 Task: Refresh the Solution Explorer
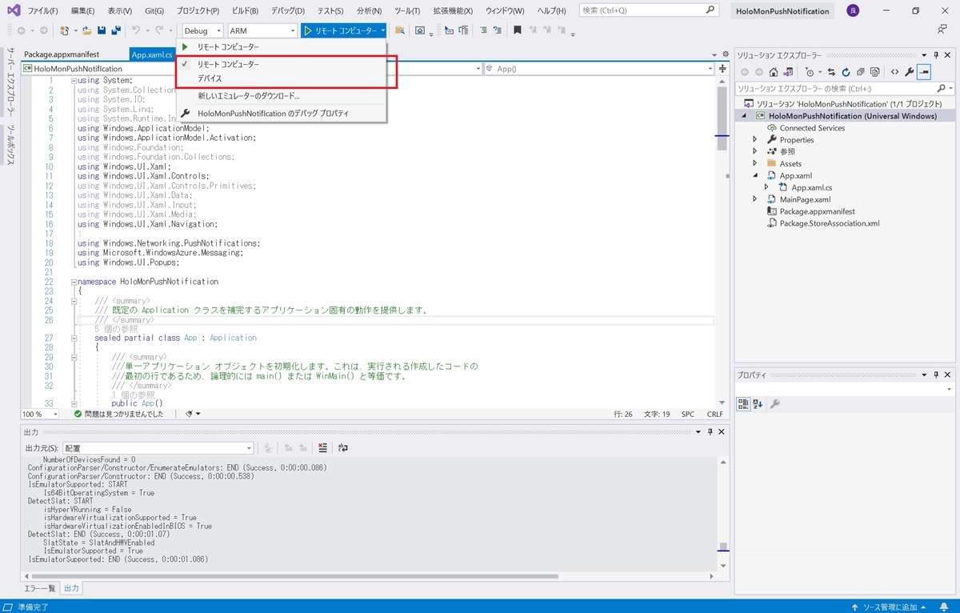click(845, 72)
